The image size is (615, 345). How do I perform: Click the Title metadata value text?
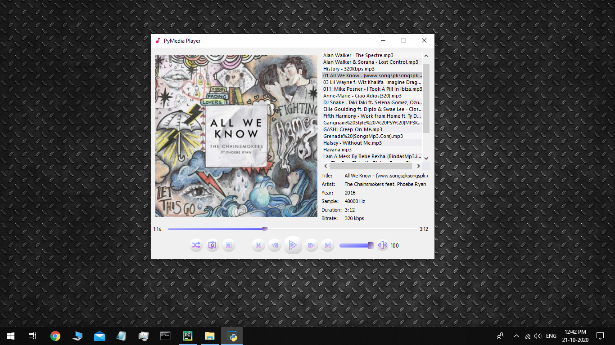[x=386, y=176]
